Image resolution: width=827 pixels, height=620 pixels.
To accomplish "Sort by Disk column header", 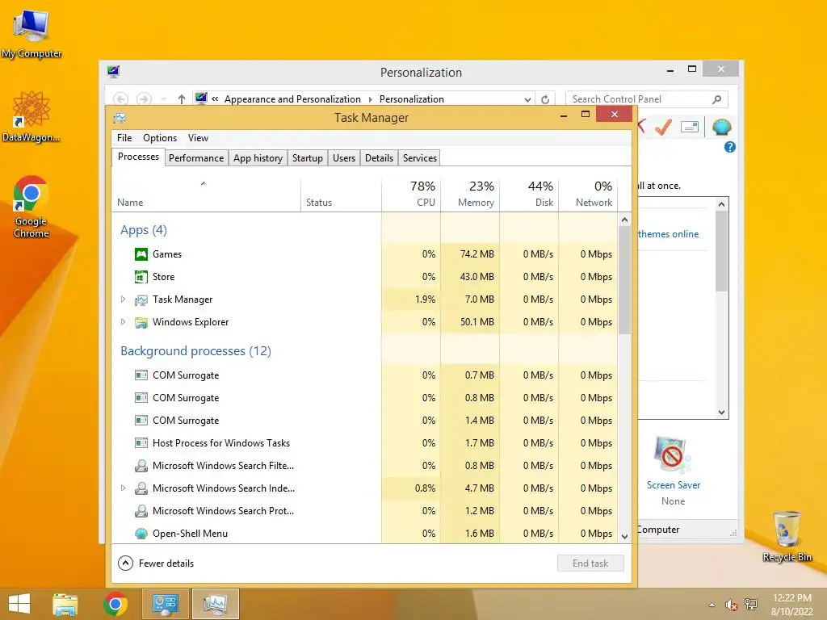I will pos(529,194).
